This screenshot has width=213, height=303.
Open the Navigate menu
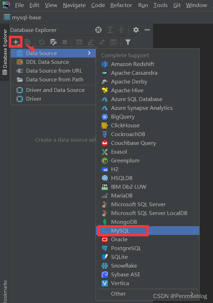pos(75,5)
